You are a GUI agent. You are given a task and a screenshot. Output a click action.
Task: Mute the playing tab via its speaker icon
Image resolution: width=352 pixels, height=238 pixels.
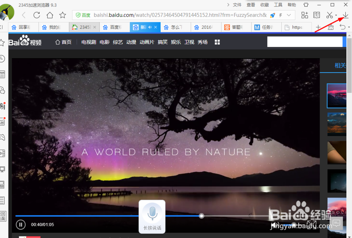pos(150,27)
